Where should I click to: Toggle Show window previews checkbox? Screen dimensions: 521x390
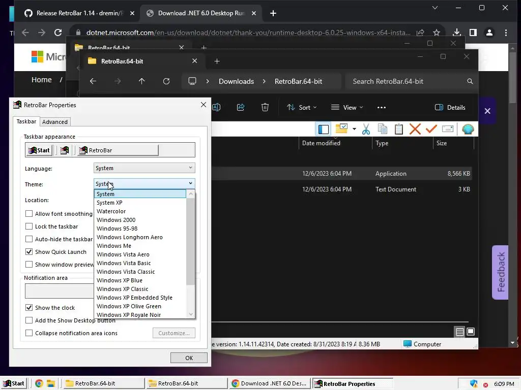coord(29,264)
